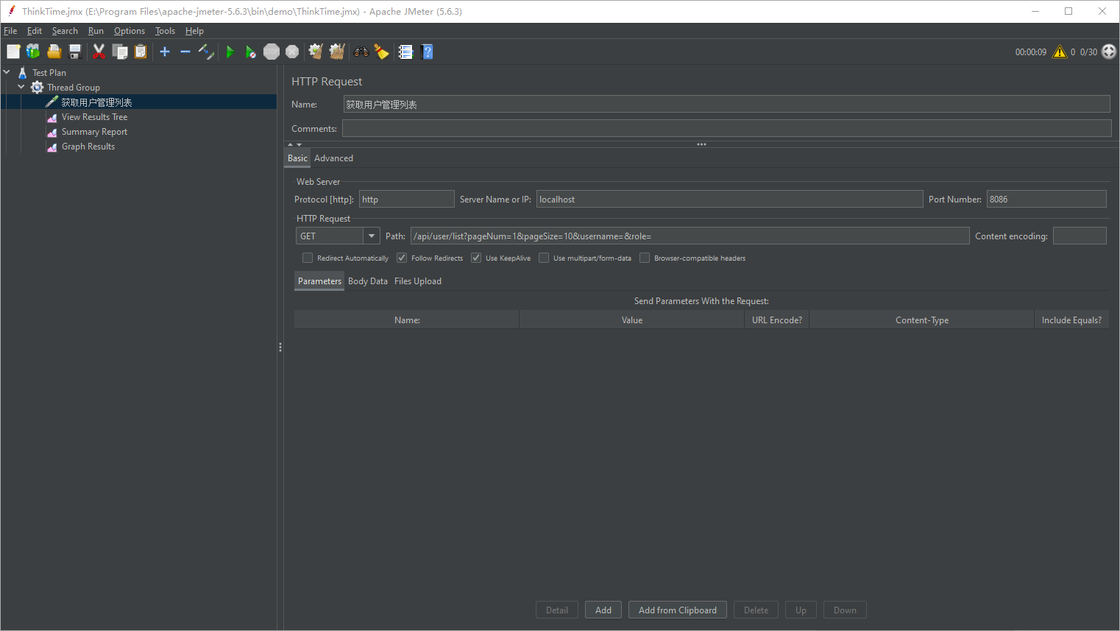The image size is (1120, 631).
Task: Open the Run menu
Action: (x=96, y=31)
